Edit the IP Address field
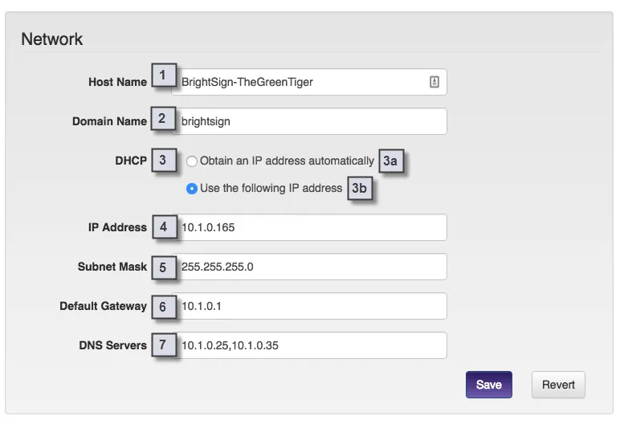Image resolution: width=620 pixels, height=428 pixels. coord(309,227)
